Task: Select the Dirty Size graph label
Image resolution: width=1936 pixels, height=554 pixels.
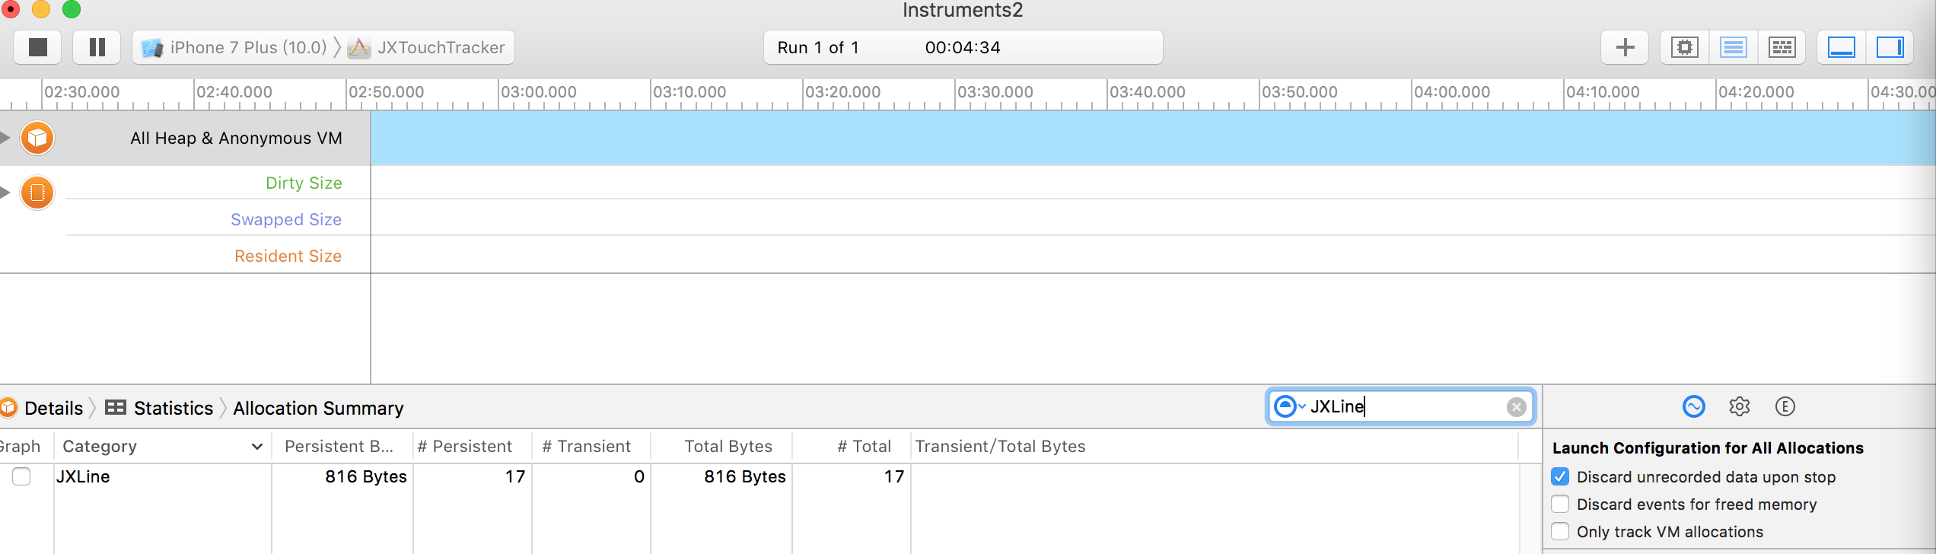Action: tap(304, 183)
